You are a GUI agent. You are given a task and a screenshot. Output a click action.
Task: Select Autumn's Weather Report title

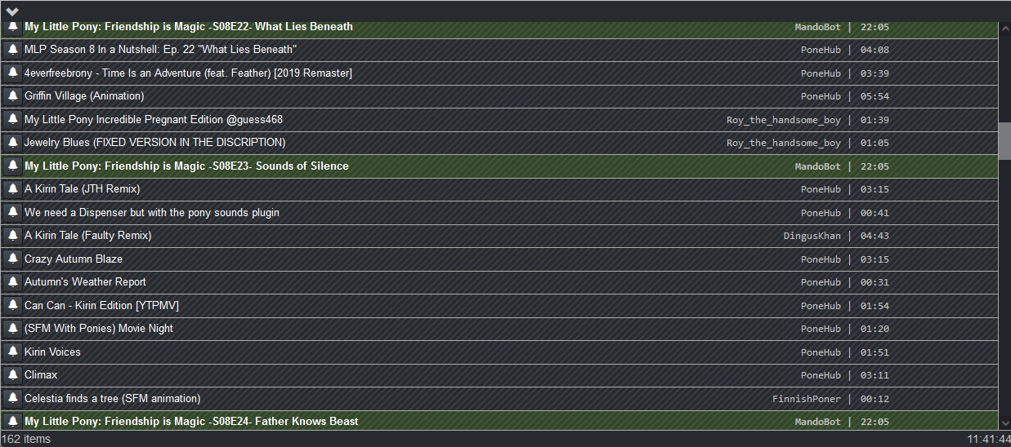pyautogui.click(x=85, y=281)
